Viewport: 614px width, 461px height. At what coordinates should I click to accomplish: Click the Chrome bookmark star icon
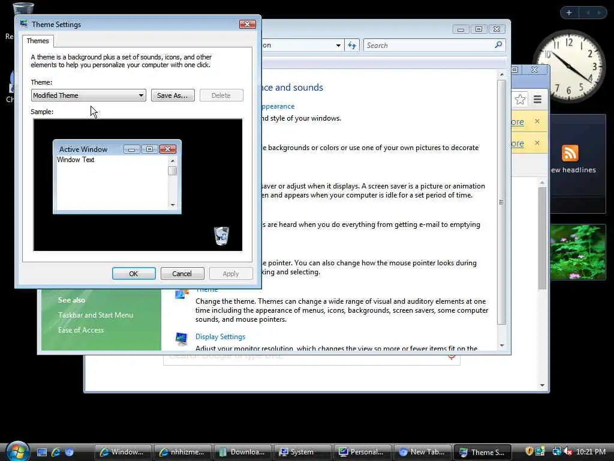point(520,100)
